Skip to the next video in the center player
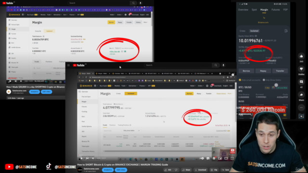This screenshot has width=308, height=173. click(88, 159)
